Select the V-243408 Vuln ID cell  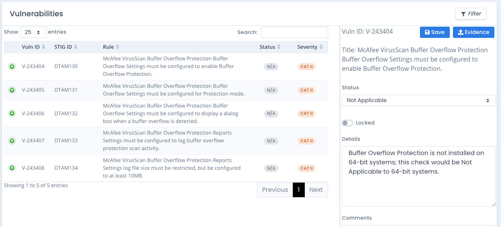click(33, 168)
